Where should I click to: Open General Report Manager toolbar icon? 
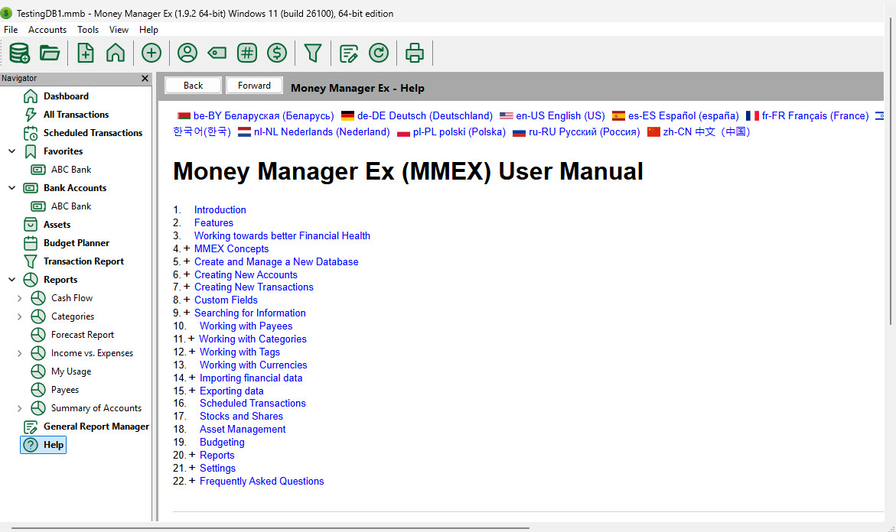pyautogui.click(x=349, y=53)
